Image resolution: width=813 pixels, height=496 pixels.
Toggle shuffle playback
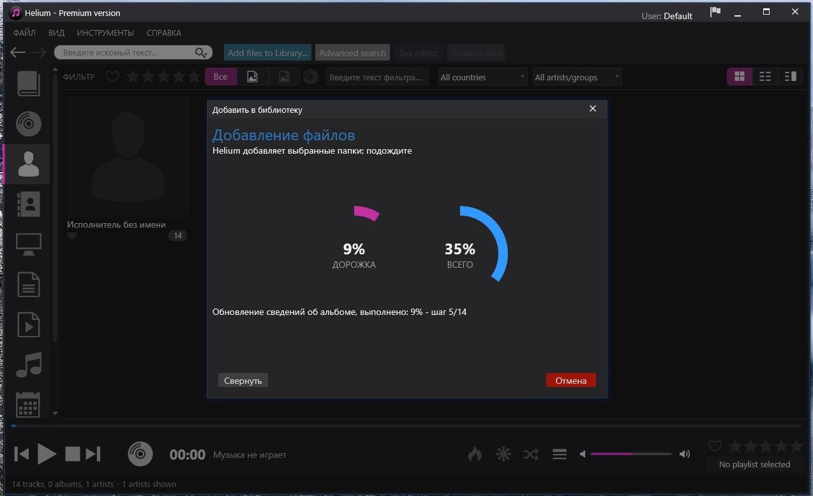(531, 455)
